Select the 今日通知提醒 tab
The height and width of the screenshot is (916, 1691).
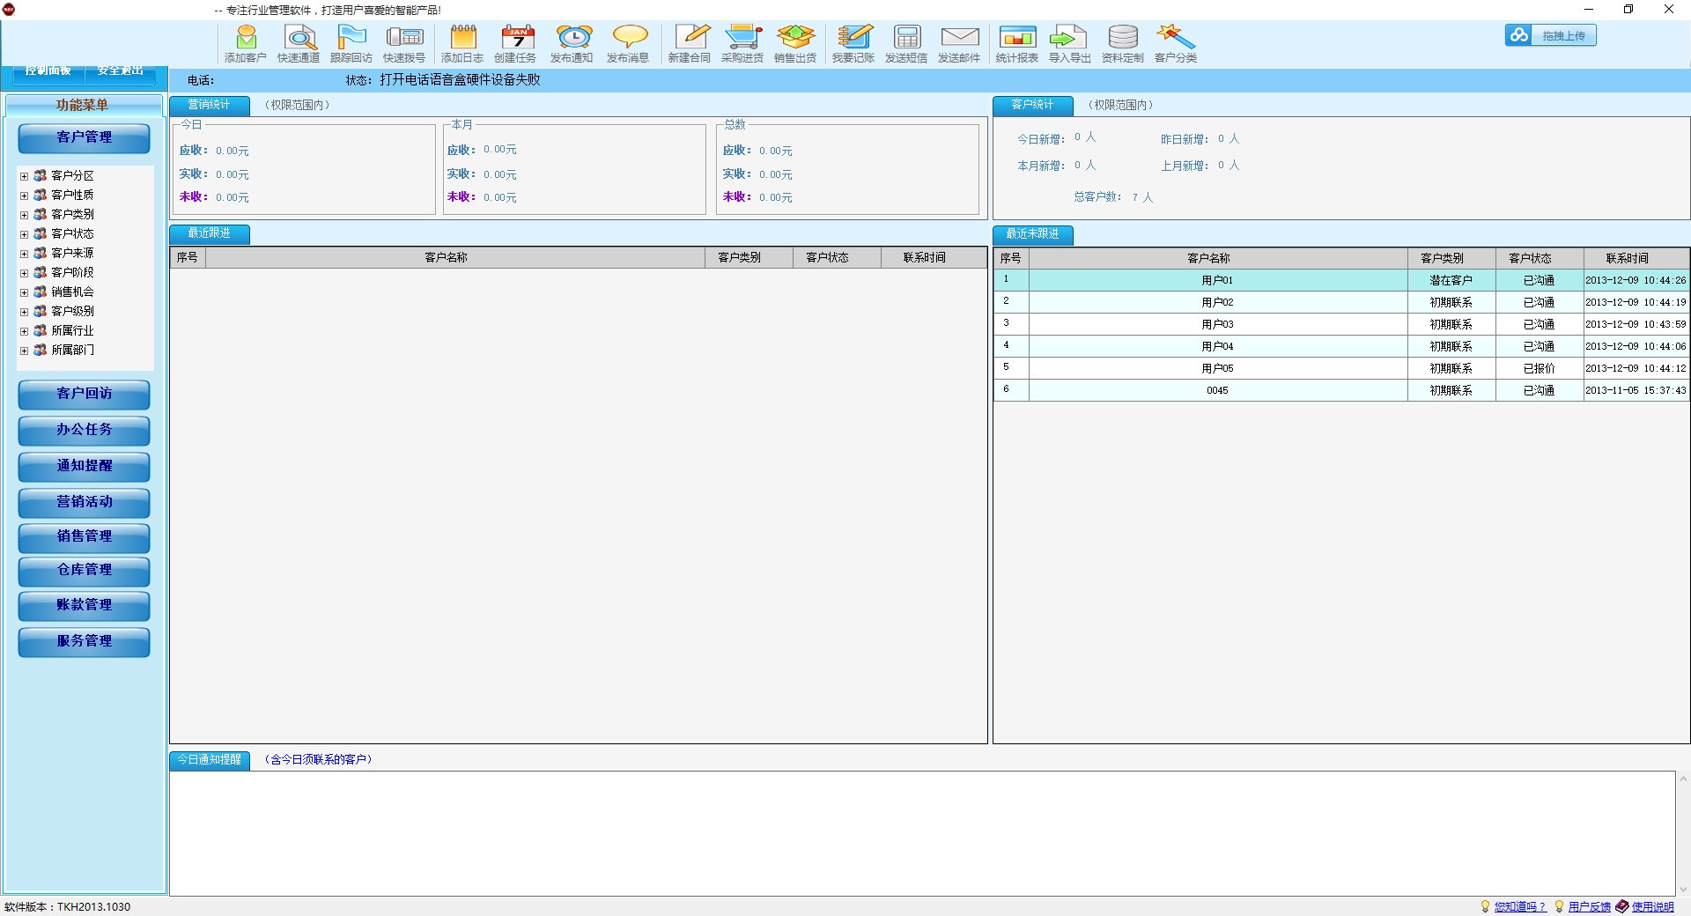pyautogui.click(x=210, y=760)
